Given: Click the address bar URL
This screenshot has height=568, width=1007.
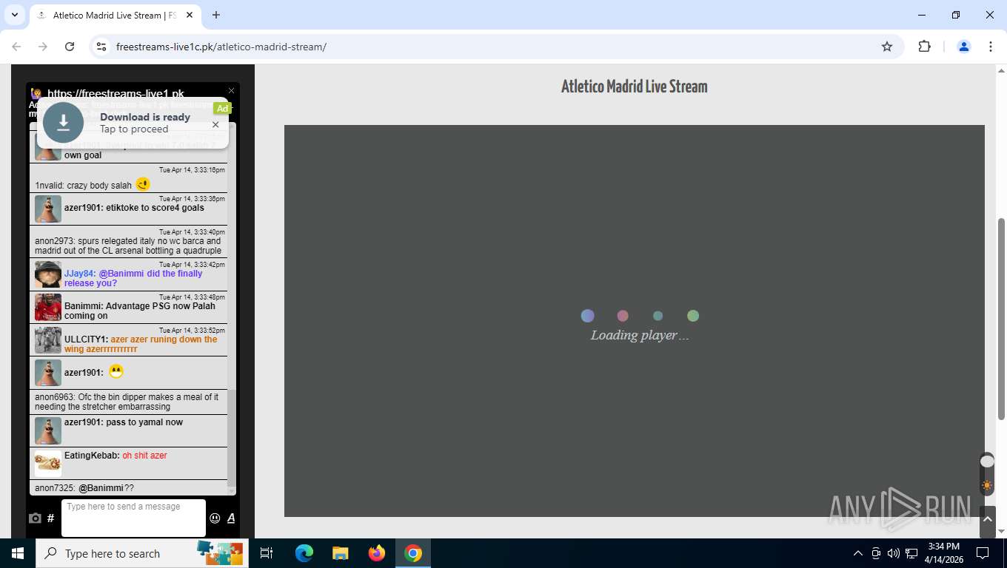Looking at the screenshot, I should 221,47.
